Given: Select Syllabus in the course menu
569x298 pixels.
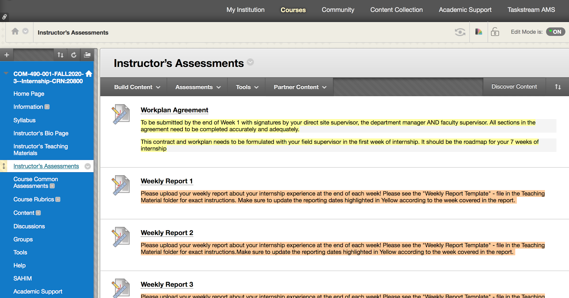Looking at the screenshot, I should click(24, 120).
